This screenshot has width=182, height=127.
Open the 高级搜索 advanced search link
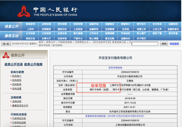coord(174,44)
